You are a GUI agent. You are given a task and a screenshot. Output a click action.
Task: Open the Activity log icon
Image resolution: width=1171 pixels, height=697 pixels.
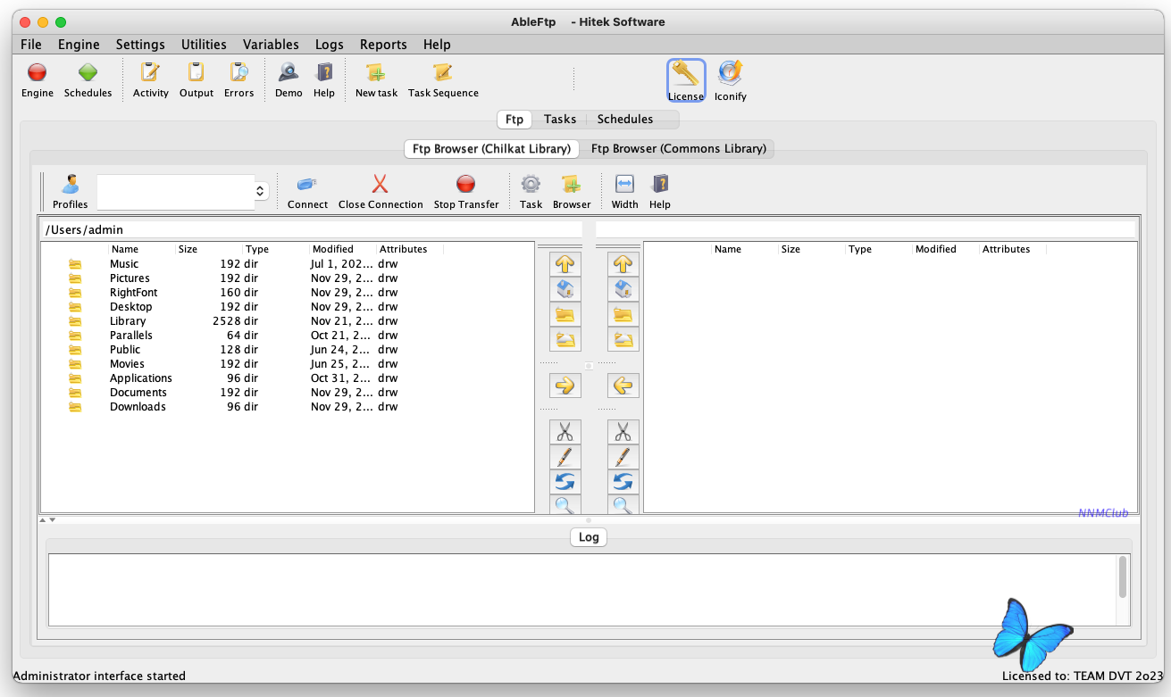(150, 72)
